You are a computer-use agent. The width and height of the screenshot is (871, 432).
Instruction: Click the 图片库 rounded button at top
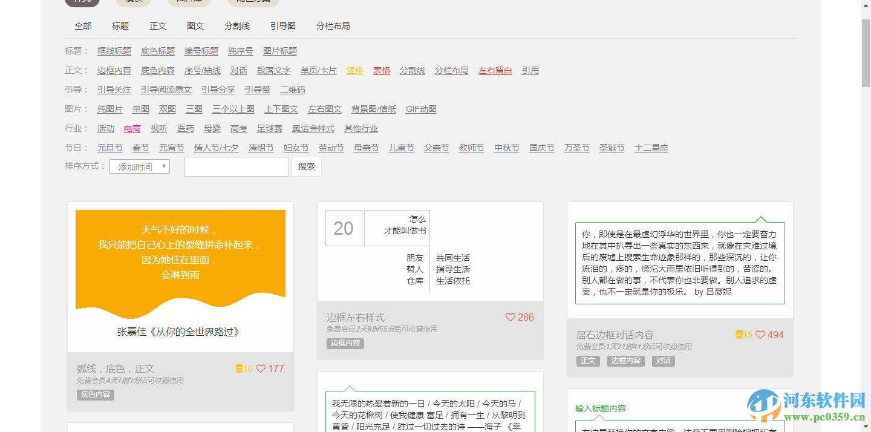188,2
